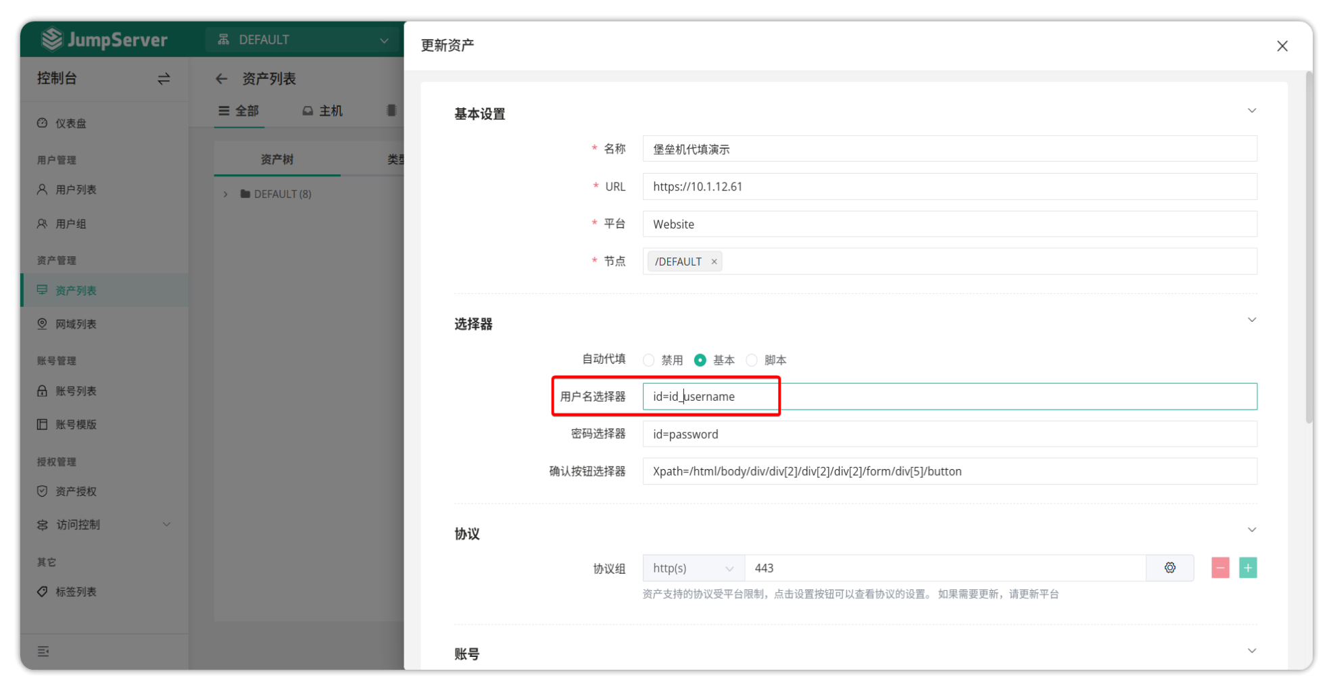Open 标签列表 in sidebar
Image resolution: width=1333 pixels, height=684 pixels.
[76, 591]
